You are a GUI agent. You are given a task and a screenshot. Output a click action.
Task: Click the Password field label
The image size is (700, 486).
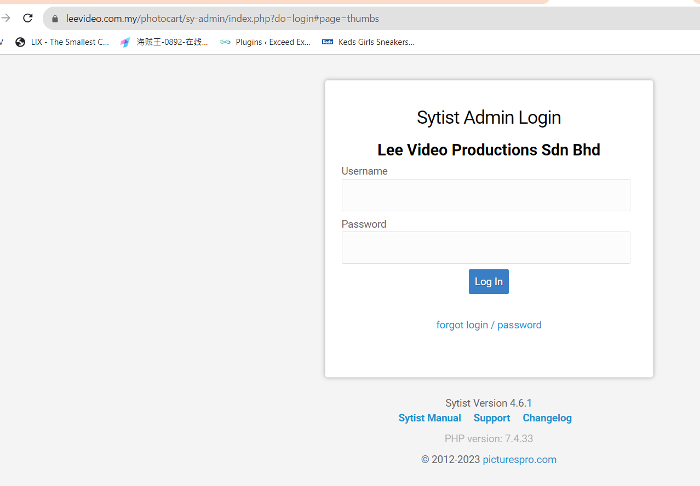[x=364, y=224]
